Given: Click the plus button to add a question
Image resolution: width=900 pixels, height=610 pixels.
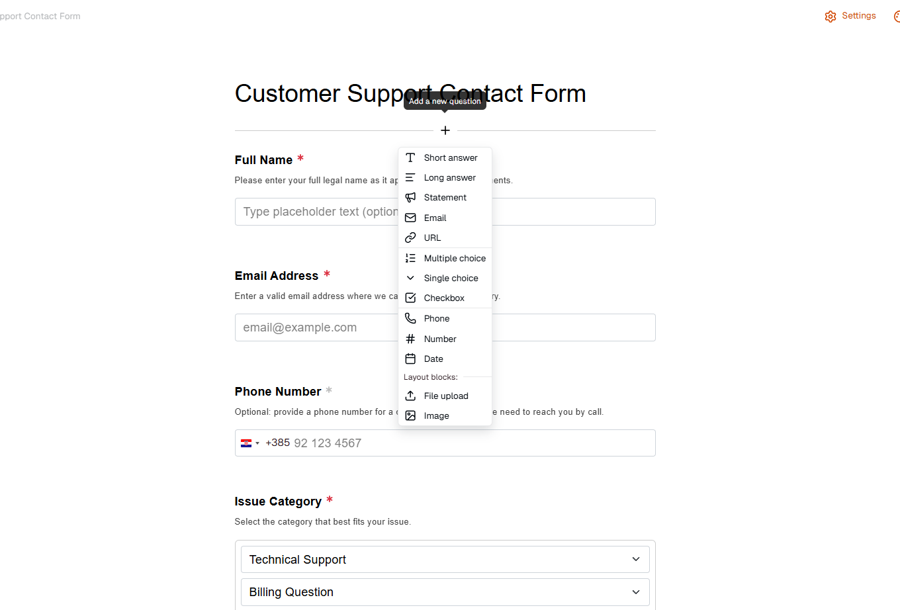Looking at the screenshot, I should point(445,130).
